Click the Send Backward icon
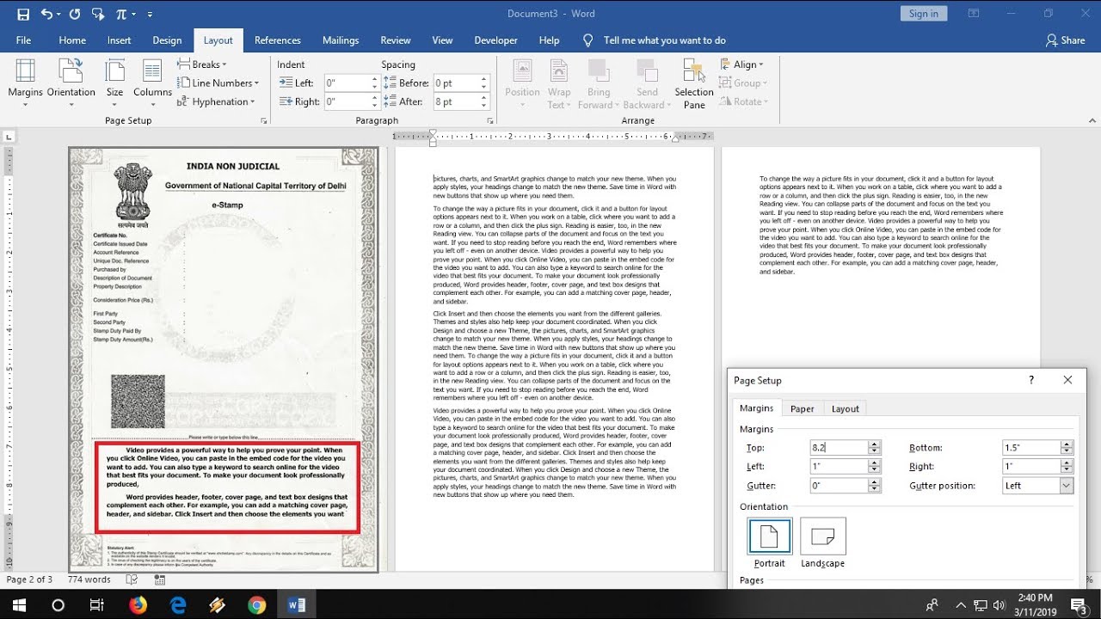Viewport: 1101px width, 619px height. (x=647, y=83)
